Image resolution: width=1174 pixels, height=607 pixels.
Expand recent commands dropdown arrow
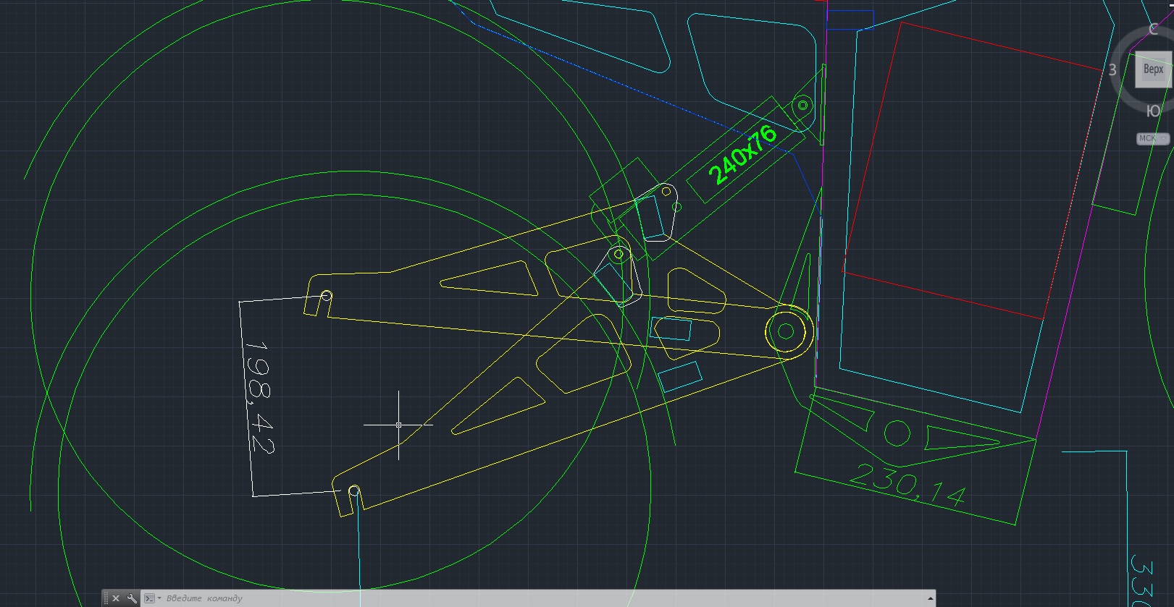159,598
